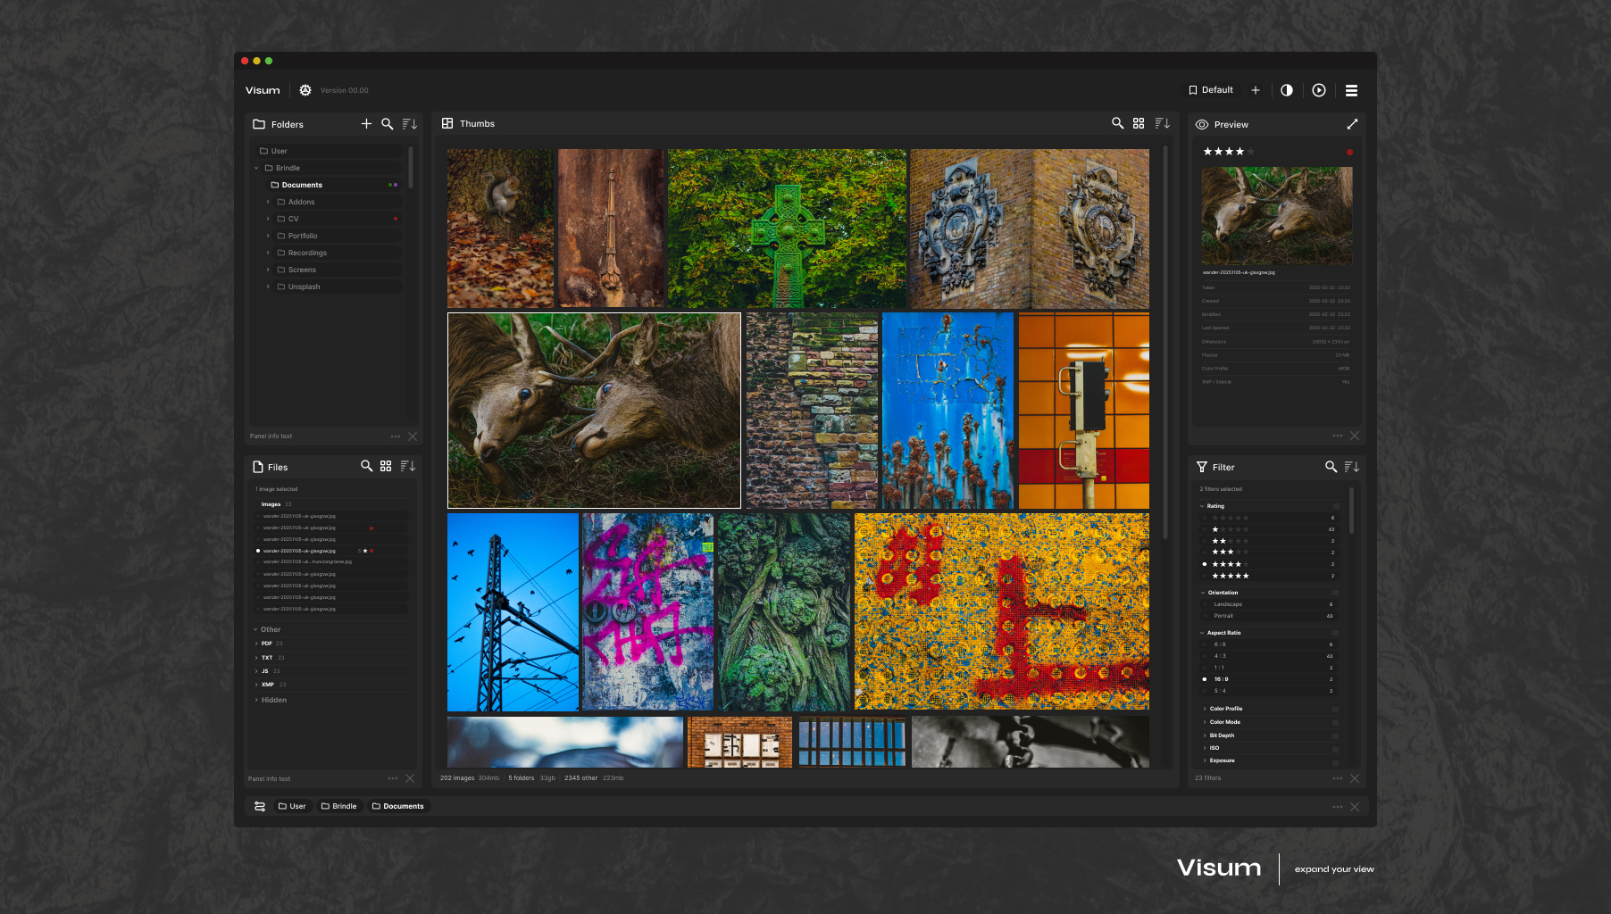Open settings with the gear icon
Screen dimensions: 1611x914
coord(305,90)
